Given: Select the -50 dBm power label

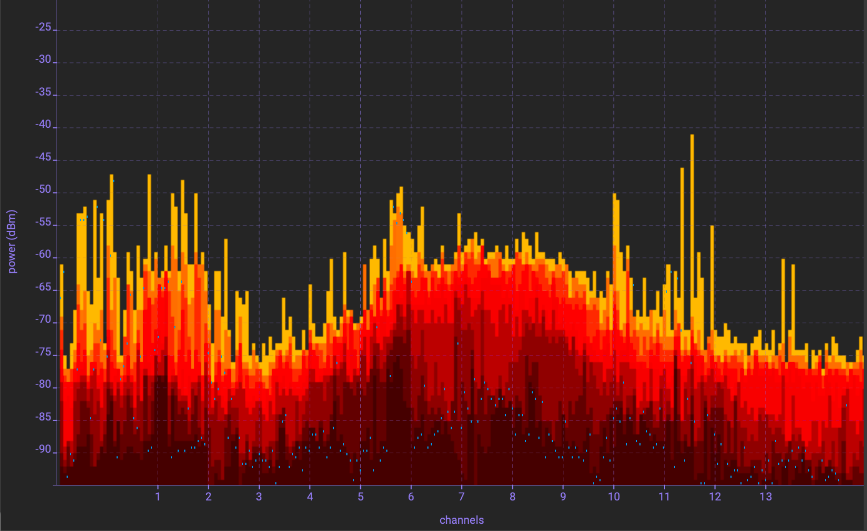Looking at the screenshot, I should click(43, 190).
